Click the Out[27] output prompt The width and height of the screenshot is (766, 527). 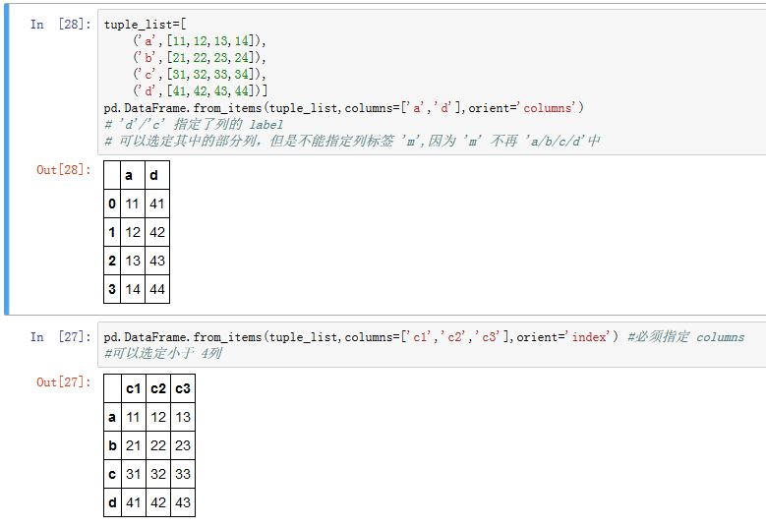(61, 382)
